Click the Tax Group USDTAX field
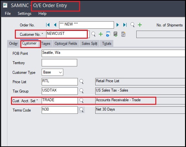Image resolution: width=186 pixels, height=147 pixels. pyautogui.click(x=60, y=91)
